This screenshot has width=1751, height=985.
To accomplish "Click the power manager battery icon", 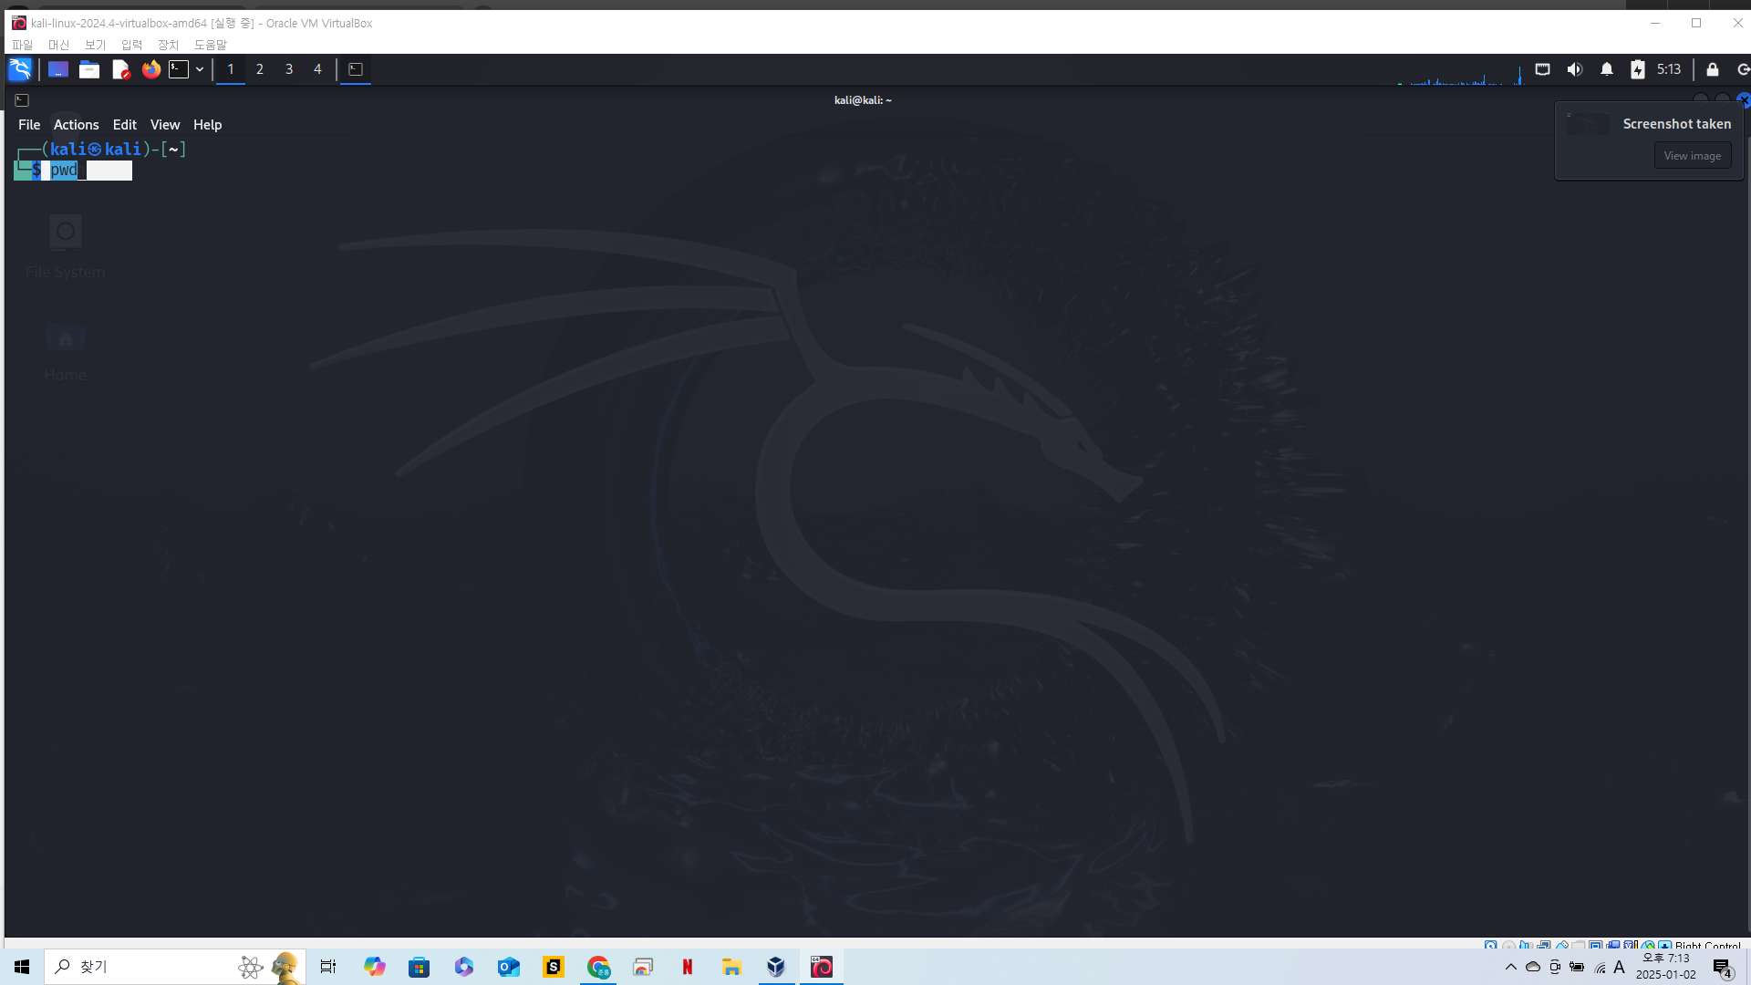I will (x=1638, y=69).
